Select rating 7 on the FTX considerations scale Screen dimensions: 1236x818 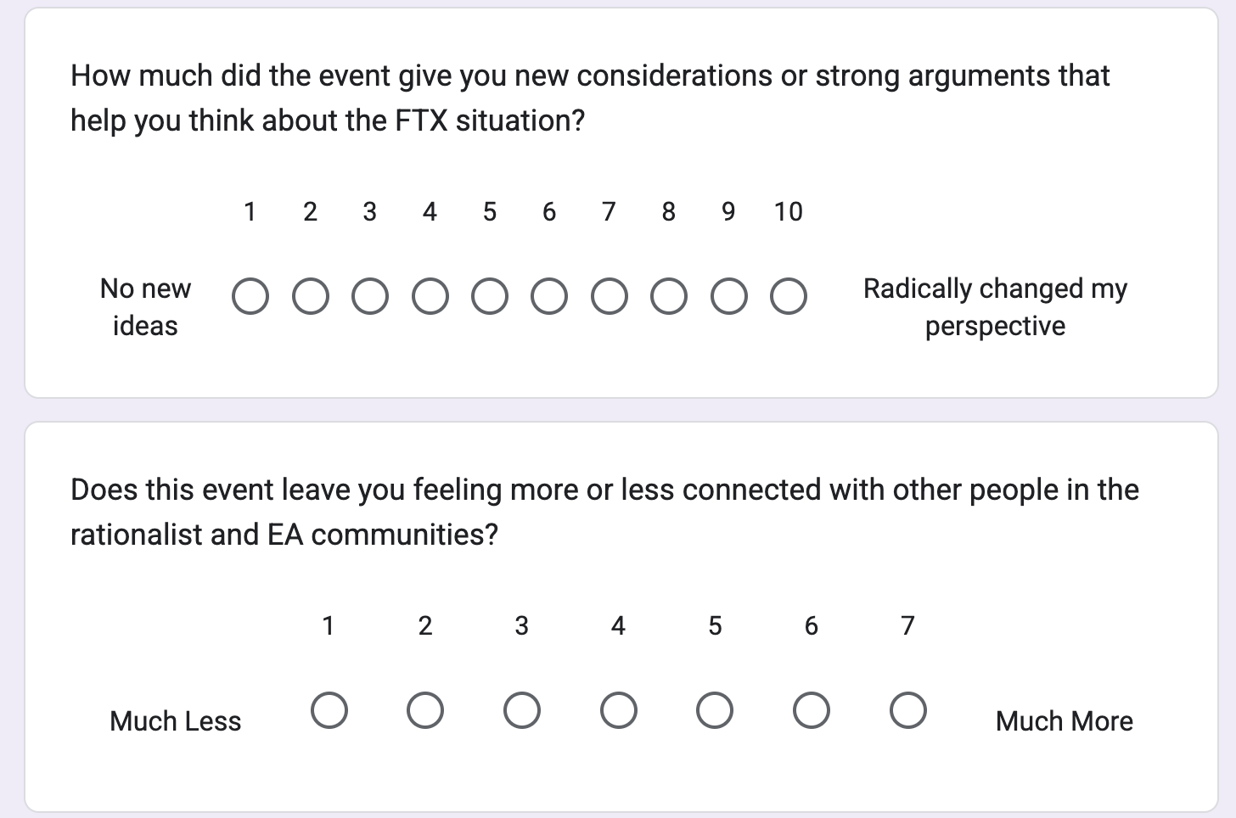tap(609, 295)
